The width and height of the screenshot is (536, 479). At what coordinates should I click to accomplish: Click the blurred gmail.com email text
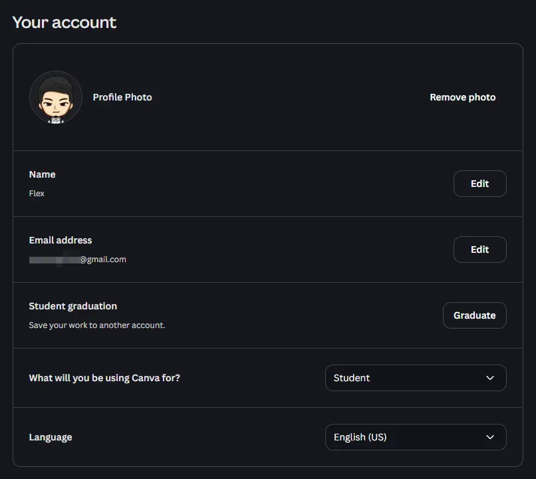pyautogui.click(x=78, y=259)
